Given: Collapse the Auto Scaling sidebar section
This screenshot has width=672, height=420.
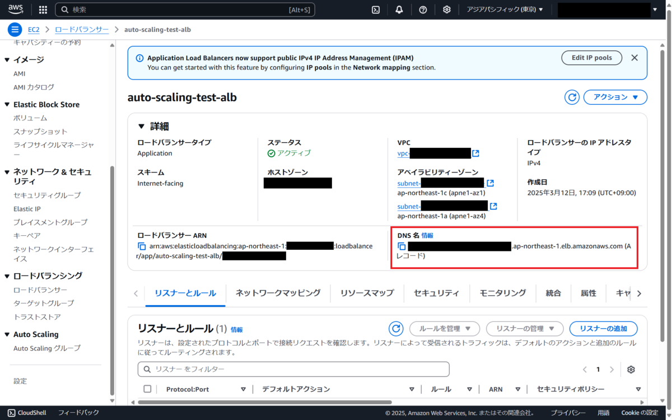Looking at the screenshot, I should (x=7, y=335).
